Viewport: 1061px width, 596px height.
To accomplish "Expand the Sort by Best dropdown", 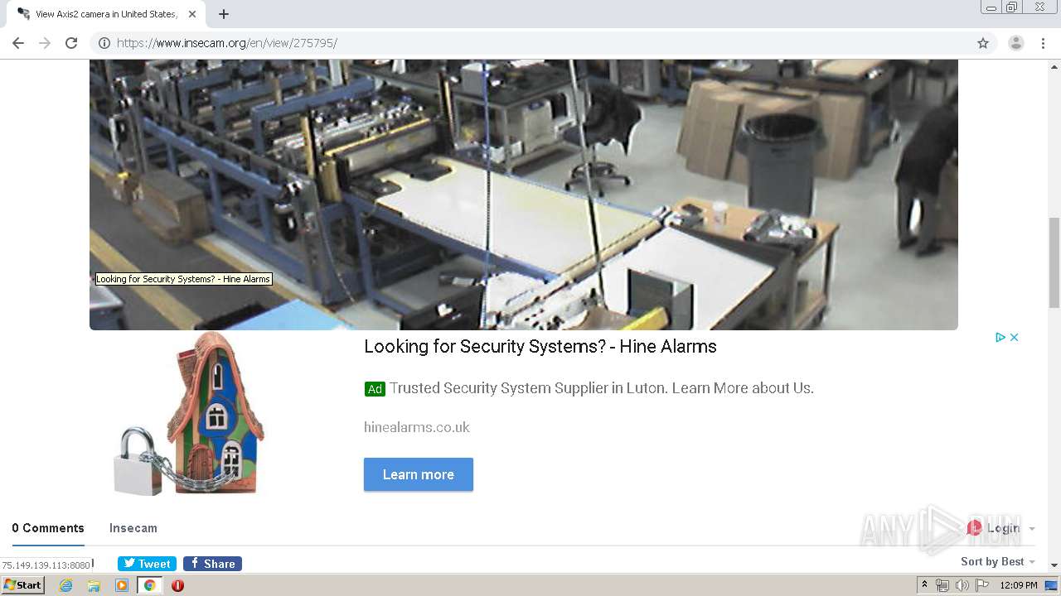I will tap(998, 561).
